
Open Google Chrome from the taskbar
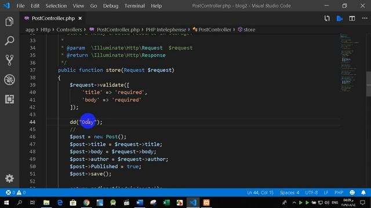click(x=86, y=203)
